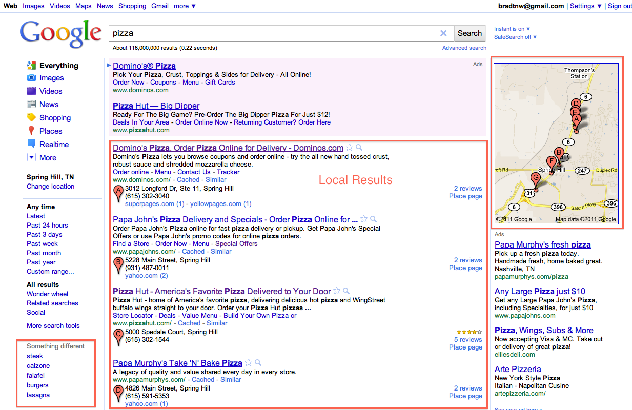Viewport: 632px width, 410px height.
Task: Open the Wonder wheel view
Action: pos(48,294)
